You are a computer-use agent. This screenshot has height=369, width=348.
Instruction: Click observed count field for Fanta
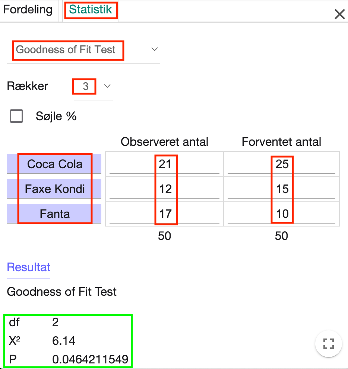(x=165, y=214)
